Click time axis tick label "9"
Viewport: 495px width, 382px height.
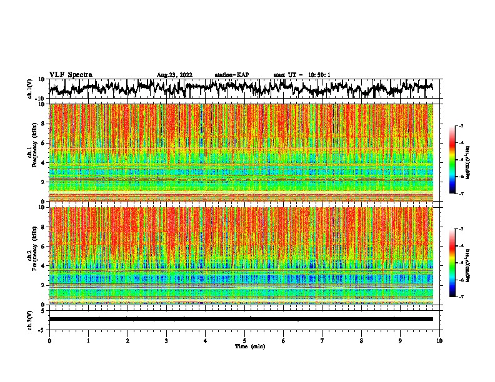400,341
